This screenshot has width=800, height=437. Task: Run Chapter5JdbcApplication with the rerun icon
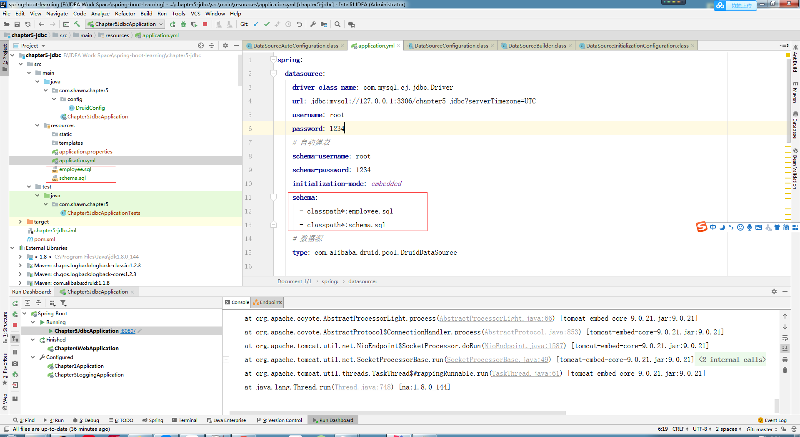172,24
